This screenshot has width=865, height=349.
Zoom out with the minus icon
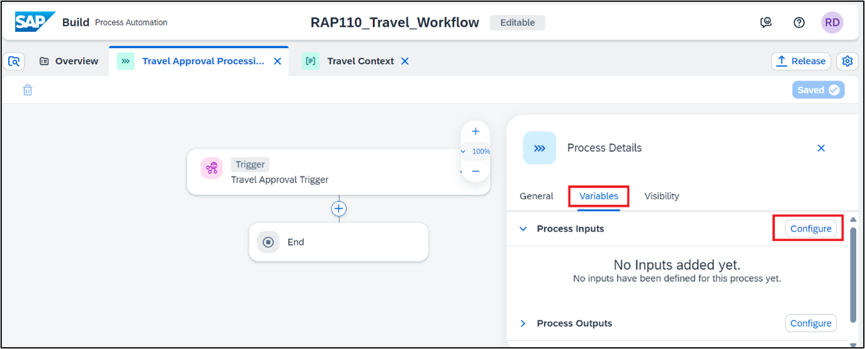click(x=475, y=171)
